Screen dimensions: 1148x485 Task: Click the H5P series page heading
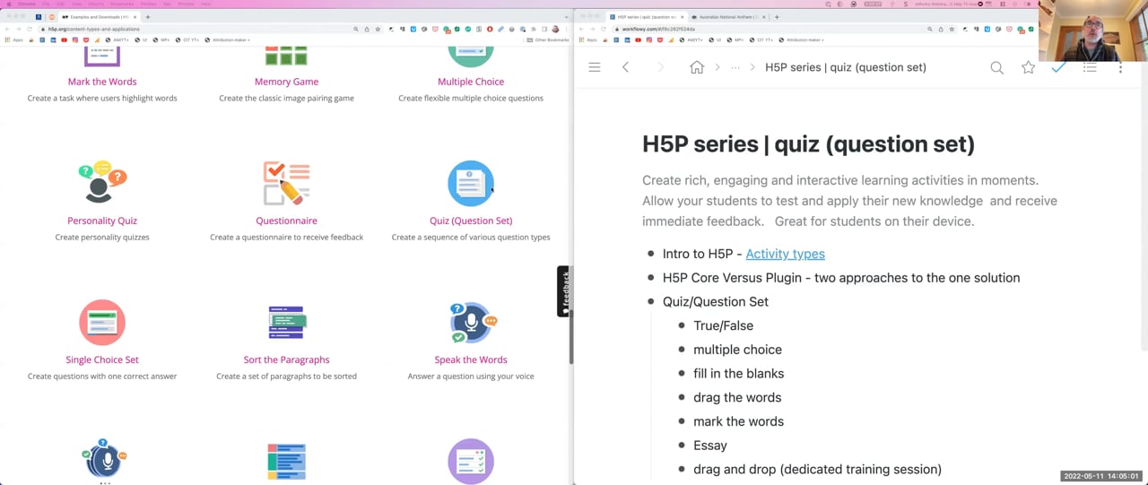click(x=808, y=144)
